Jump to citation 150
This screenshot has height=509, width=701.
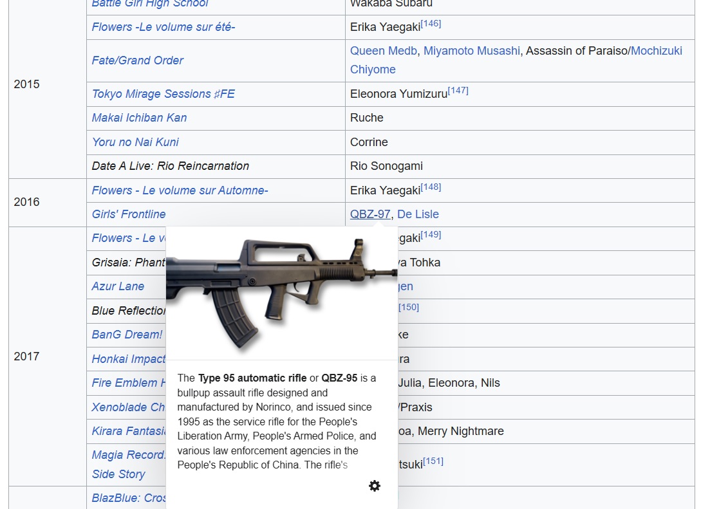[x=409, y=308]
